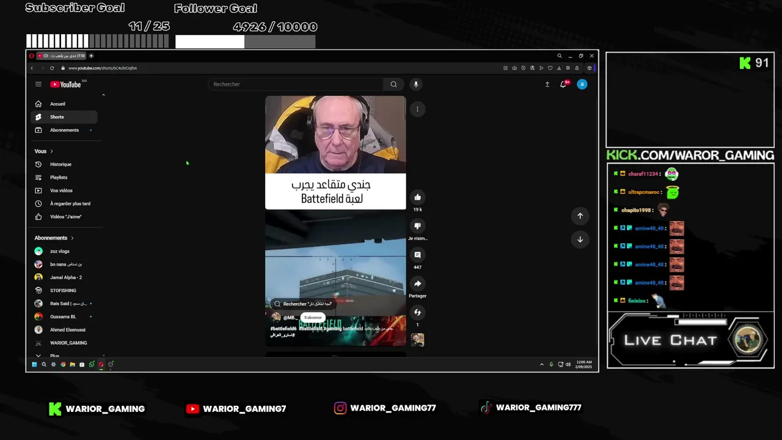
Task: Click the YouTube logo
Action: pyautogui.click(x=67, y=84)
